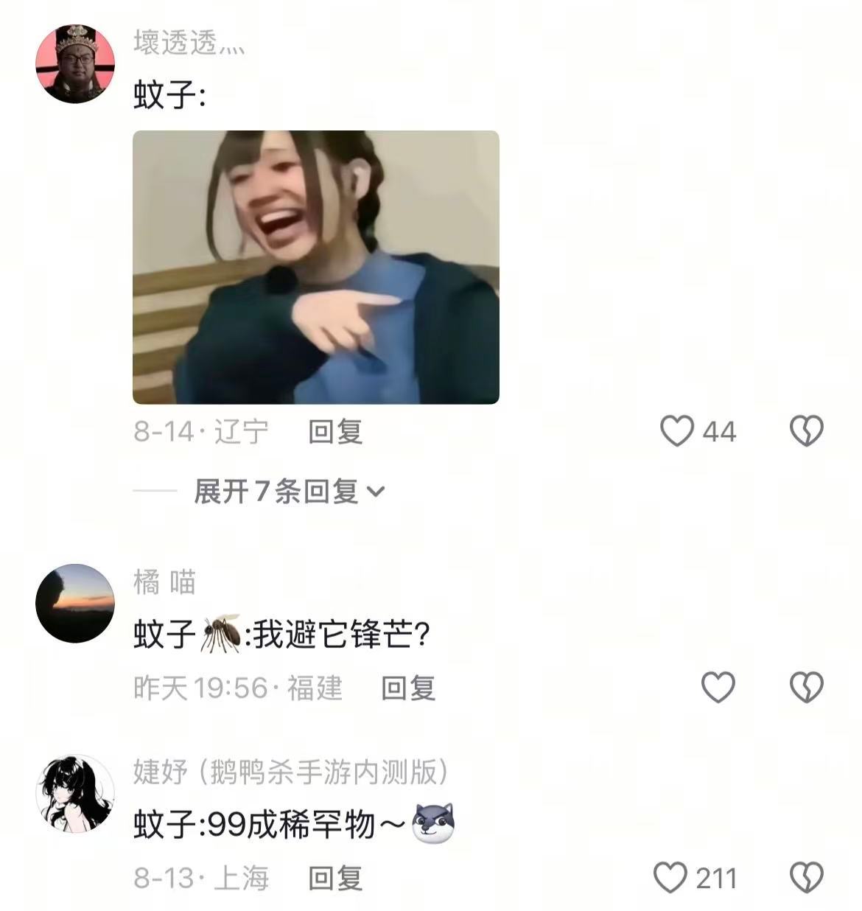Reply to the 上海 comment from 8-13

click(x=335, y=878)
